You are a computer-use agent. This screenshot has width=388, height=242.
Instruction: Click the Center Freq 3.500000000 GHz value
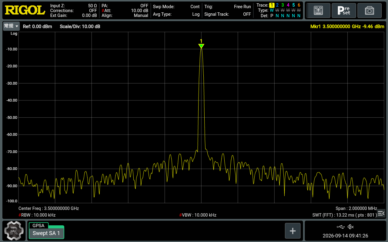pyautogui.click(x=49, y=208)
